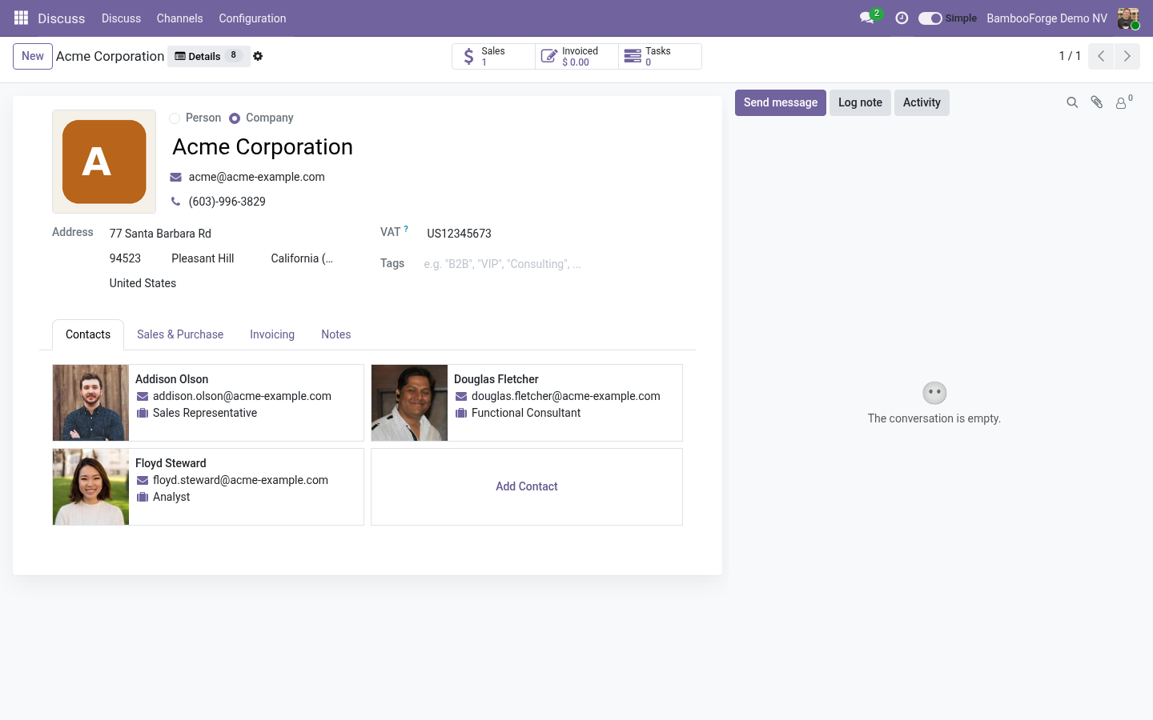Go to previous record arrow

tap(1101, 56)
